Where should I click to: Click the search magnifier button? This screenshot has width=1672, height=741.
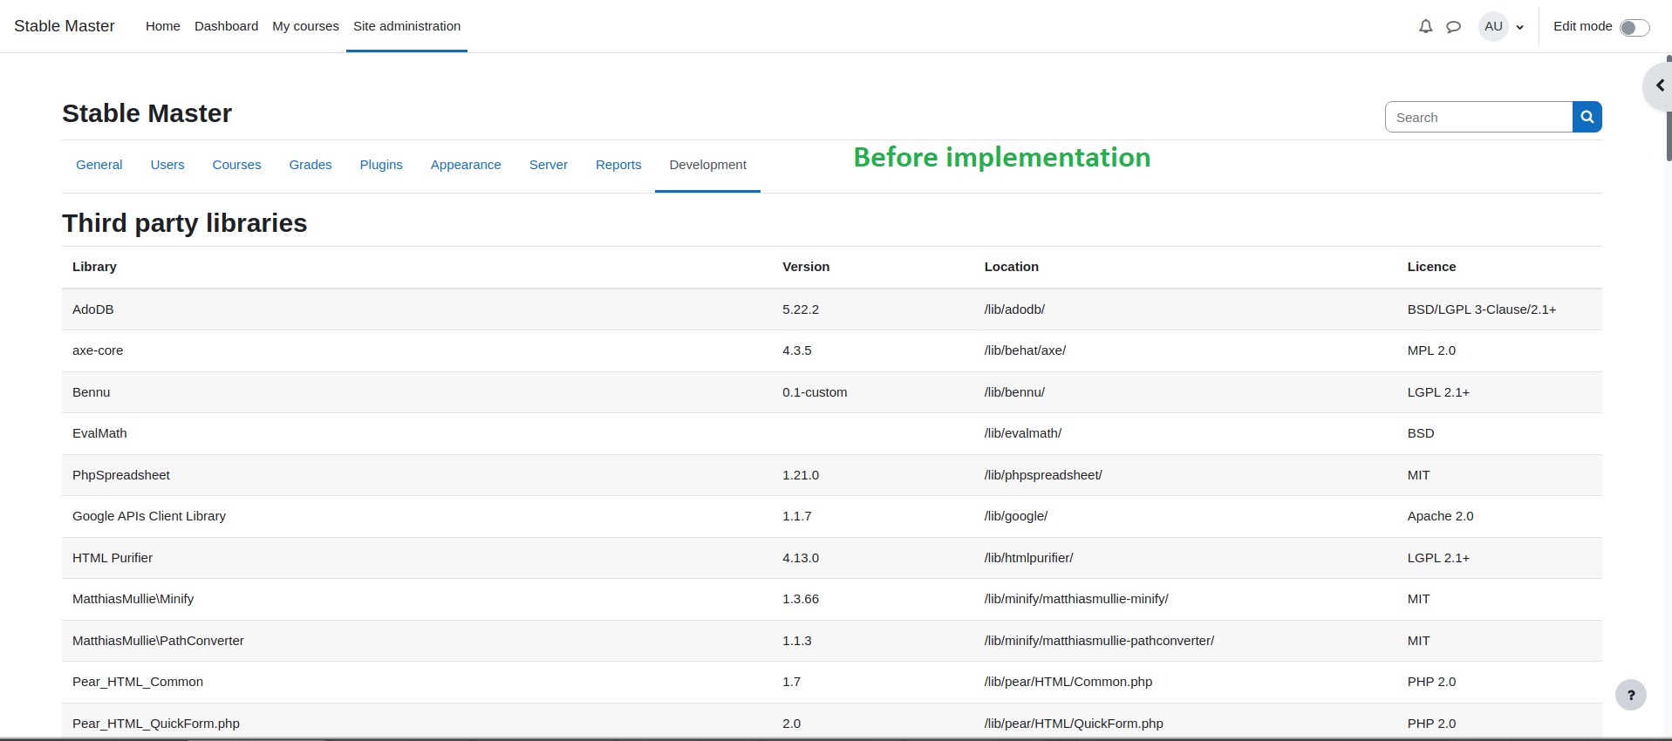1587,117
